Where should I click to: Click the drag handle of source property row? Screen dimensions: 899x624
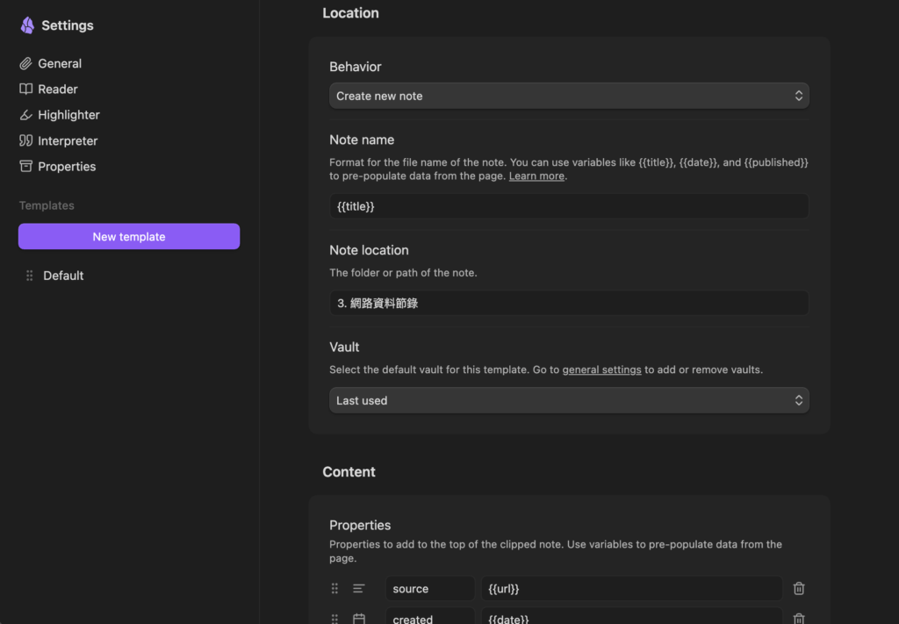click(x=334, y=589)
